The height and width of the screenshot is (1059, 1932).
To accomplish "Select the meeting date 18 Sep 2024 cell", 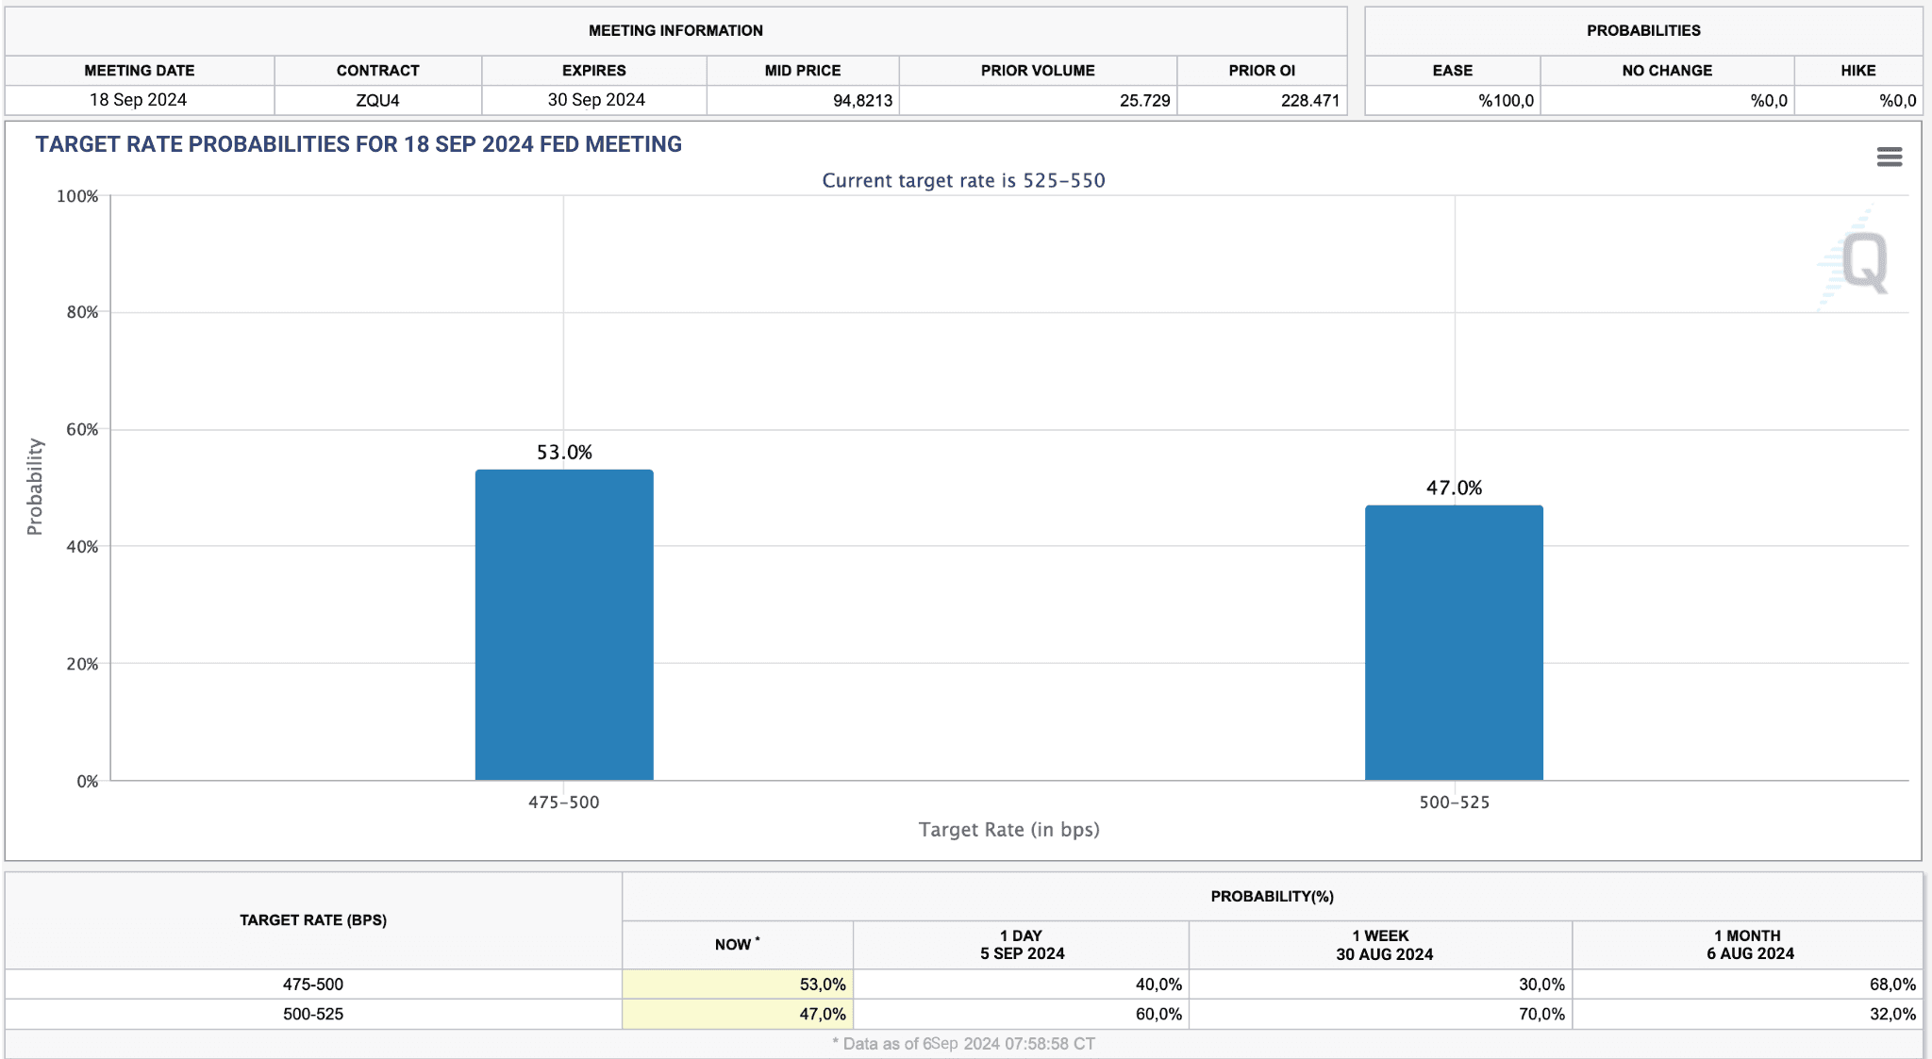I will 139,100.
